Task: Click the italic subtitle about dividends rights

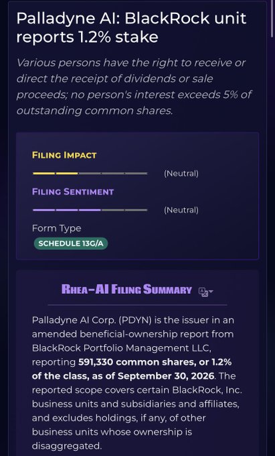Action: (134, 87)
